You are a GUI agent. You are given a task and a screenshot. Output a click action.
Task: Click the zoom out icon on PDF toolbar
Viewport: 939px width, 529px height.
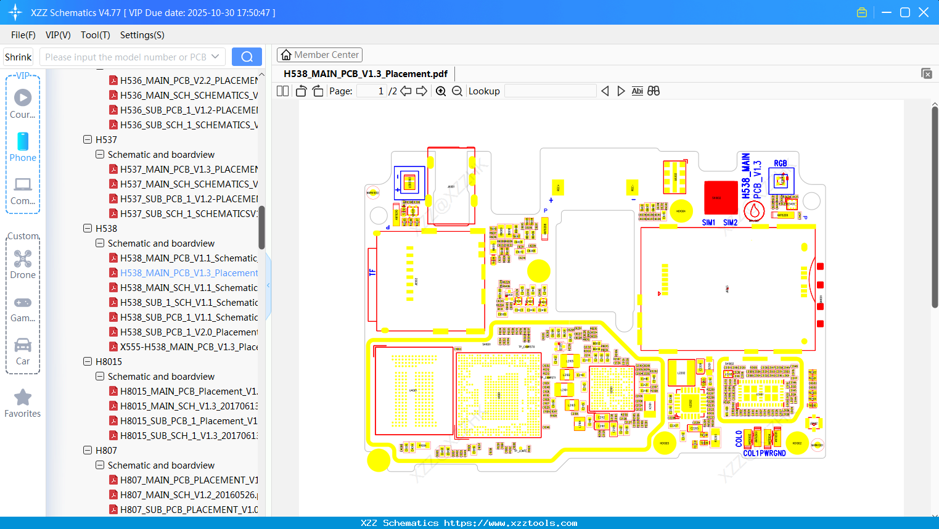(x=457, y=91)
